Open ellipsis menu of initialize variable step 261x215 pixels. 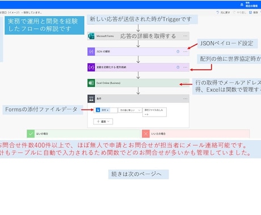point(186,67)
